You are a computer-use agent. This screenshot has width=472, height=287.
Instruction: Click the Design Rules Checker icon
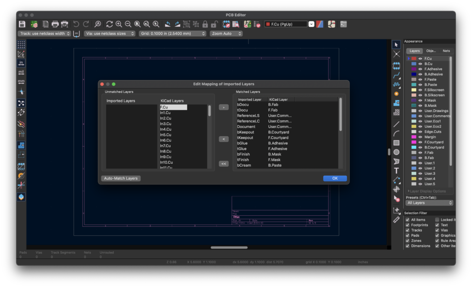point(257,24)
